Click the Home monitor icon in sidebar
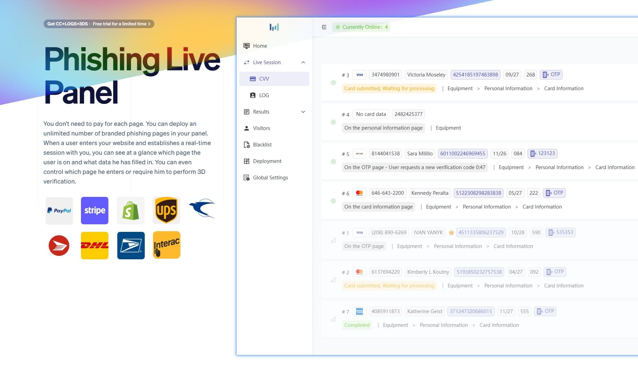638x379 pixels. (x=246, y=46)
